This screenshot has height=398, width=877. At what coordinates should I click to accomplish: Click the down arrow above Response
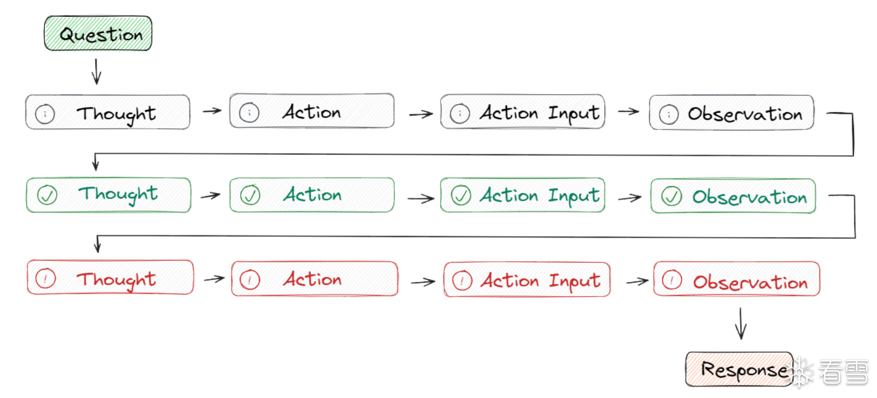pyautogui.click(x=741, y=323)
